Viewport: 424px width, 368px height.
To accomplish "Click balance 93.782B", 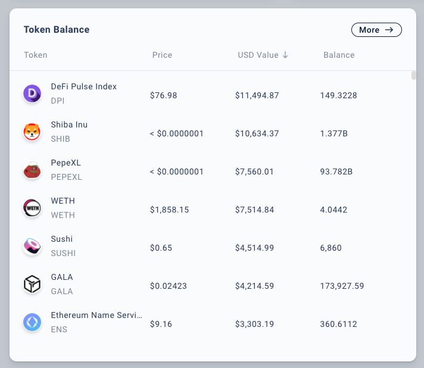I will pos(336,171).
